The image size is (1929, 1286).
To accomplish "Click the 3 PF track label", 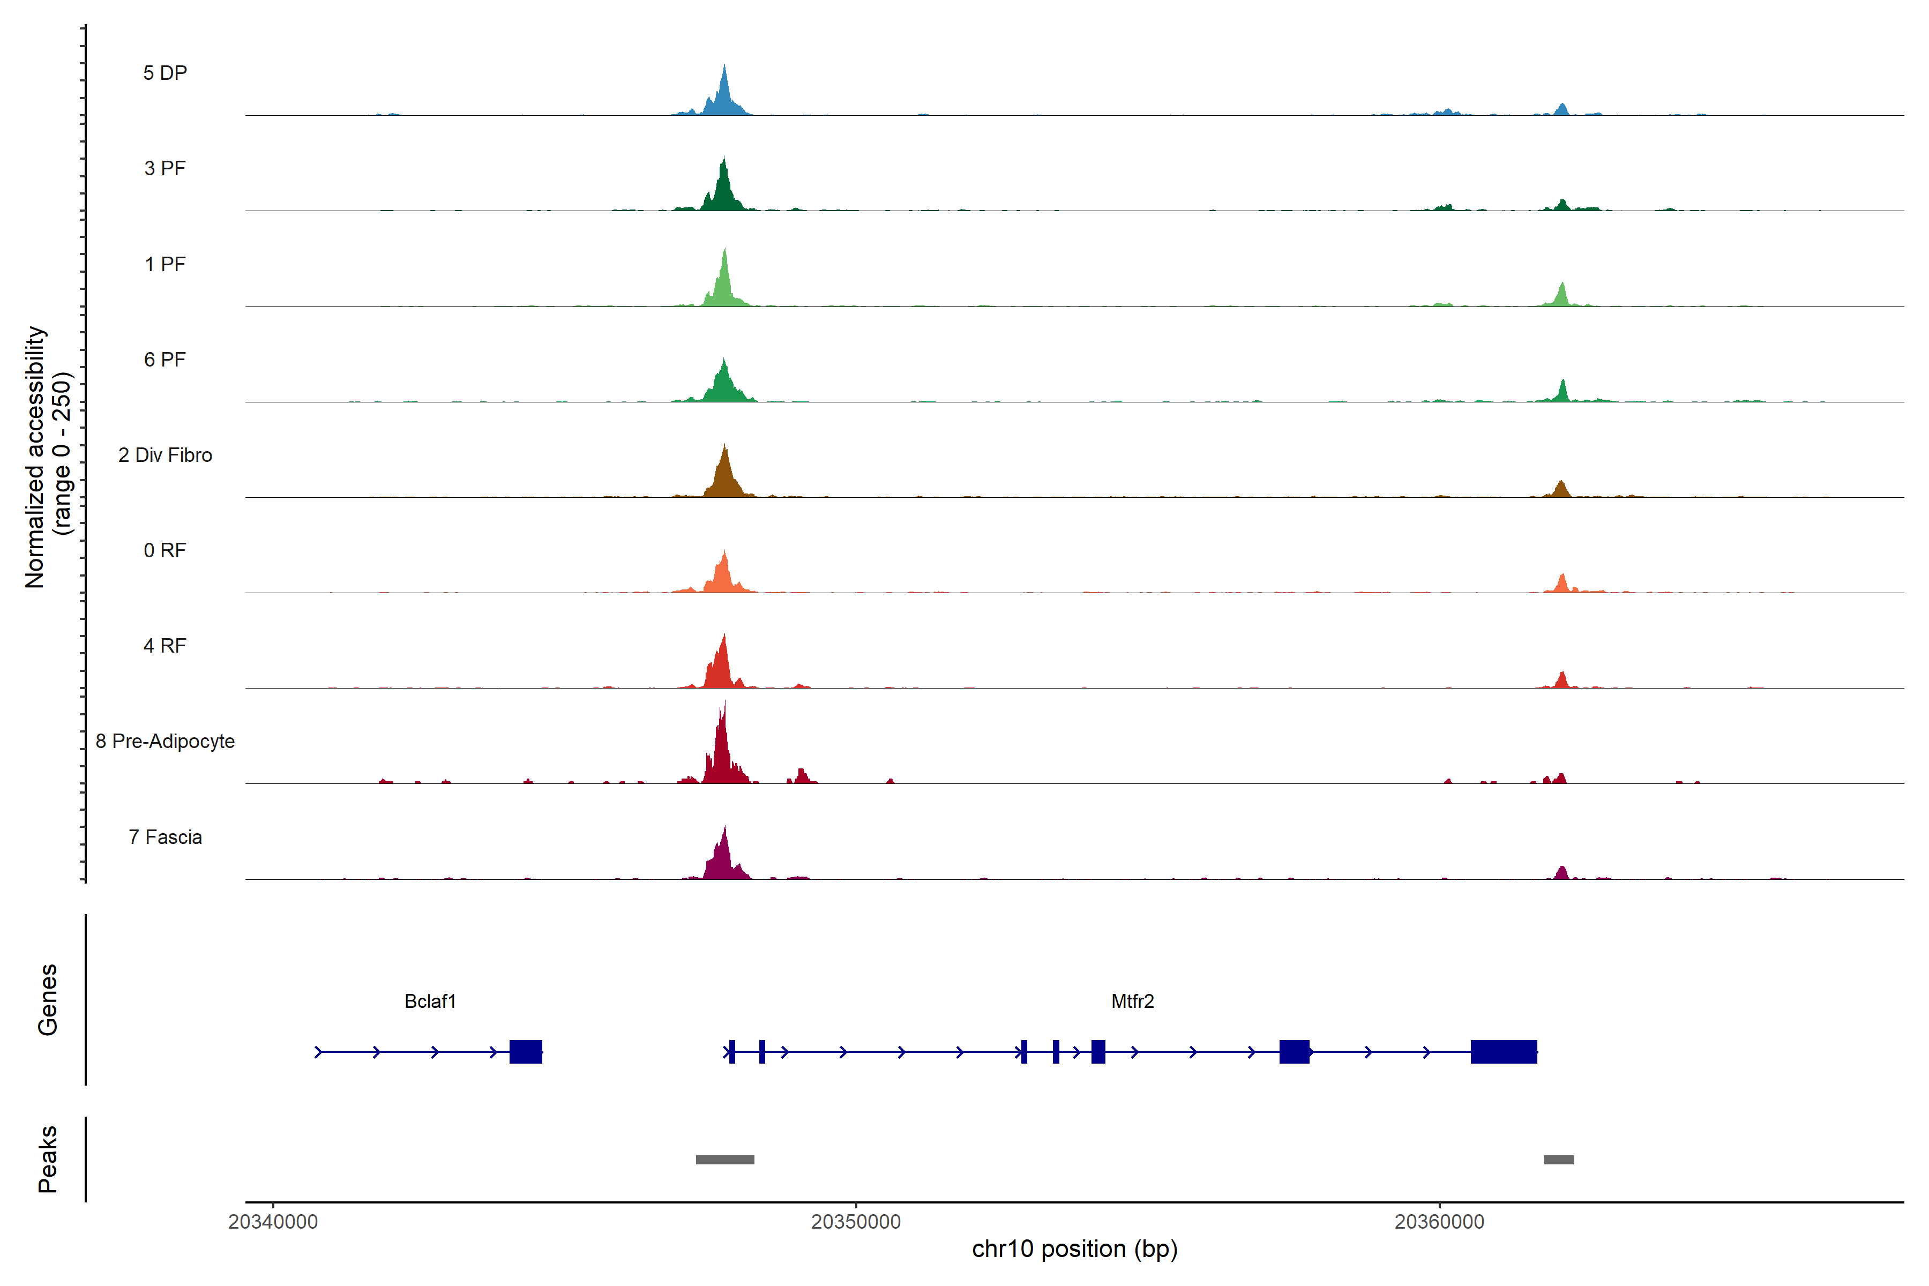I will tap(165, 168).
